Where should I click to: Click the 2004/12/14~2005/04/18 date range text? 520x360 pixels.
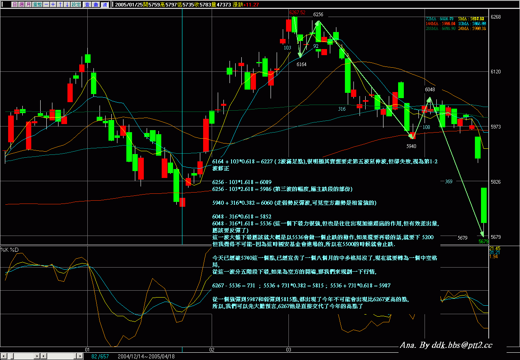pos(146,356)
